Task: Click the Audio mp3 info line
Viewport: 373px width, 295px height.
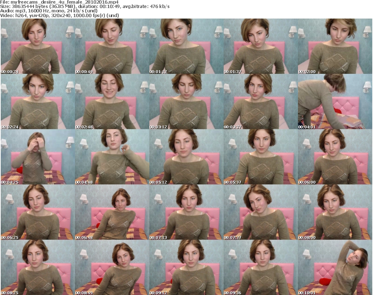Action: 49,11
